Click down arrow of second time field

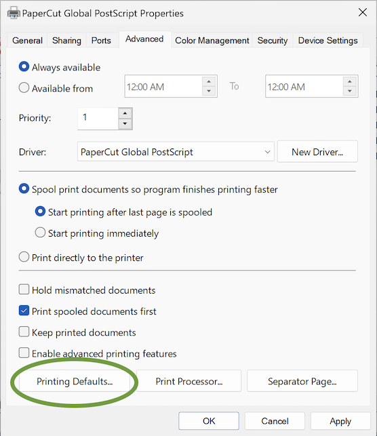click(x=349, y=91)
